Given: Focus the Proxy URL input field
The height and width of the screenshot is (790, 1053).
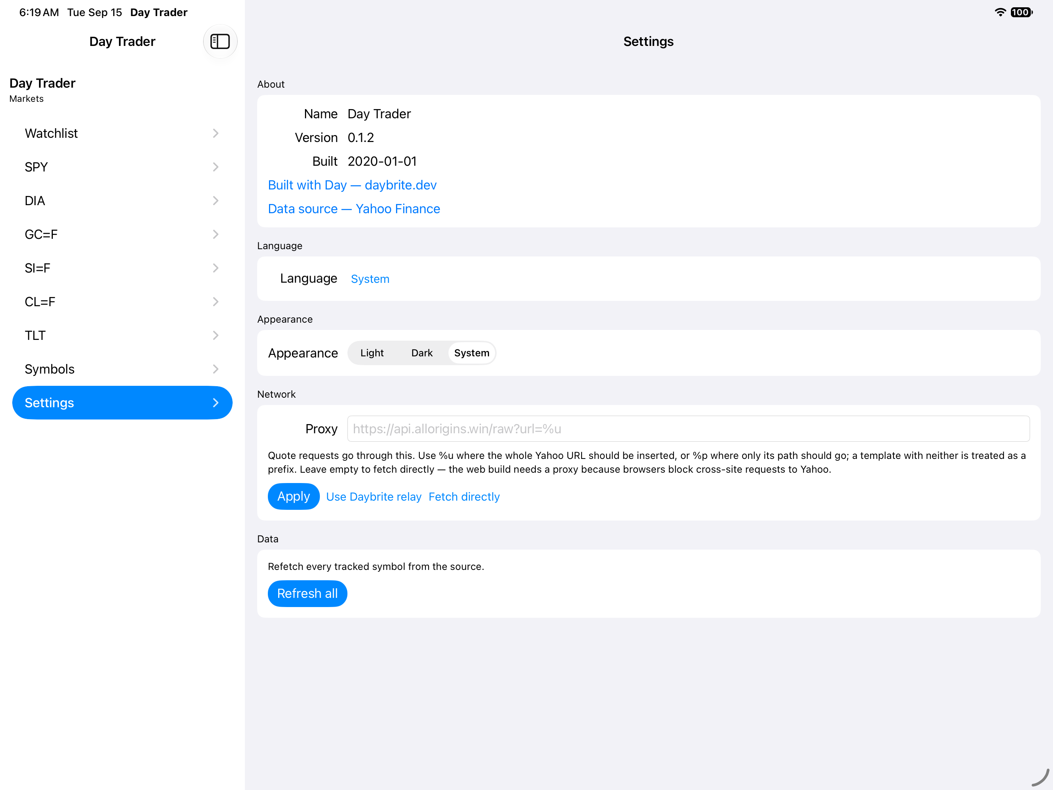Looking at the screenshot, I should 688,429.
